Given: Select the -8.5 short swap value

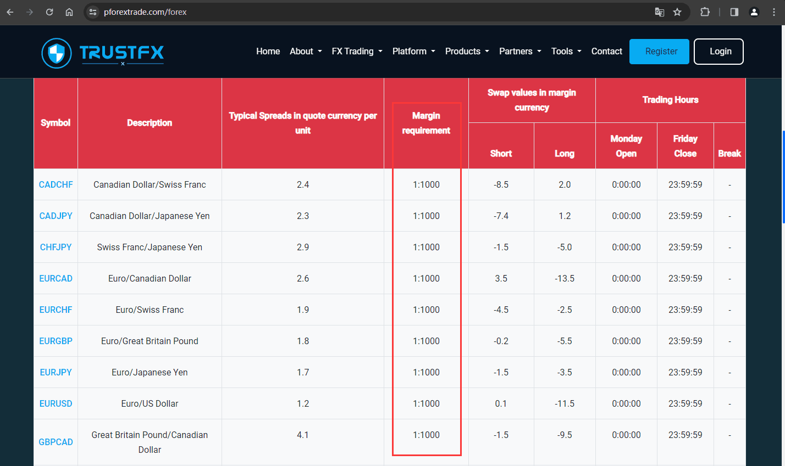Looking at the screenshot, I should (x=501, y=184).
